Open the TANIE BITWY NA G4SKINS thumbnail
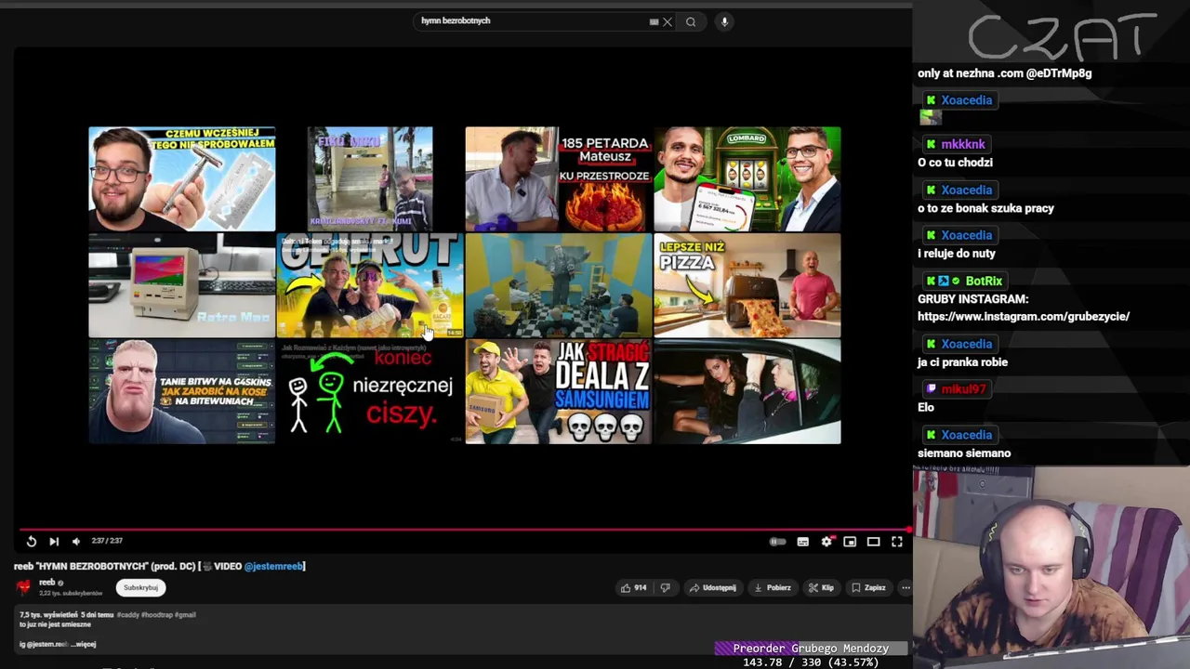The image size is (1190, 669). [x=181, y=391]
